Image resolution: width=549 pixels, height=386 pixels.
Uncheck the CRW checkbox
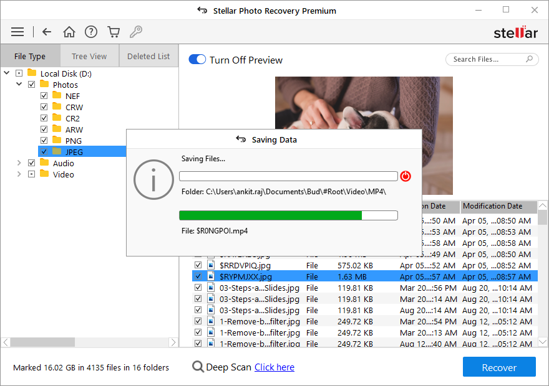pyautogui.click(x=44, y=107)
